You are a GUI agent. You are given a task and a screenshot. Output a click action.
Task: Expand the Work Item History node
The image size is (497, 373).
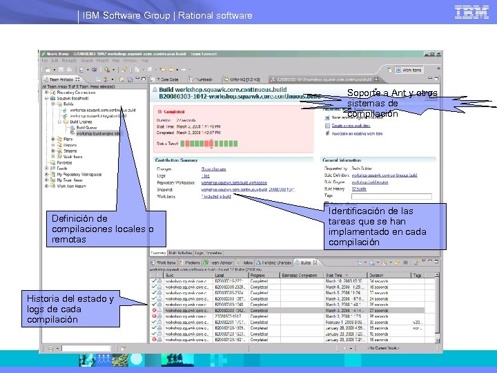pyautogui.click(x=47, y=186)
